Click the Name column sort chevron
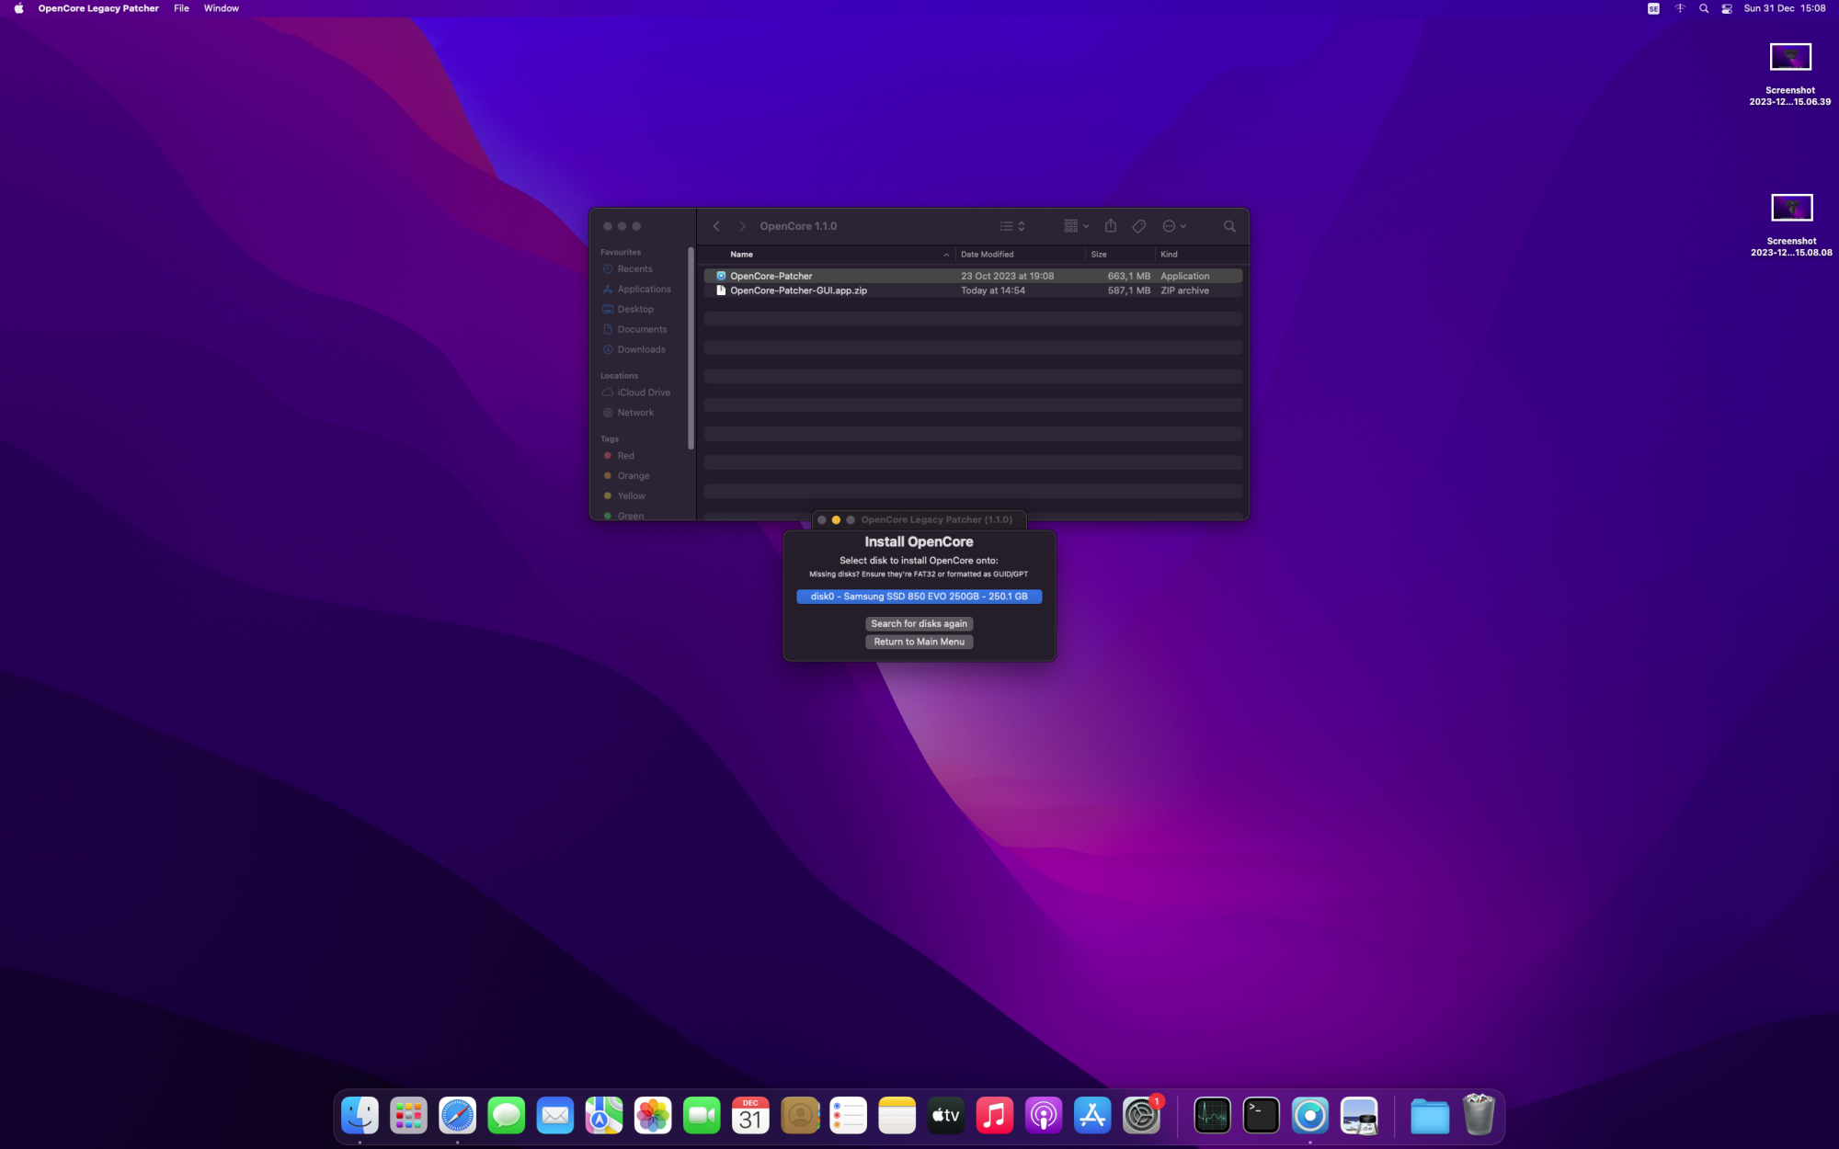The width and height of the screenshot is (1839, 1149). coord(947,255)
